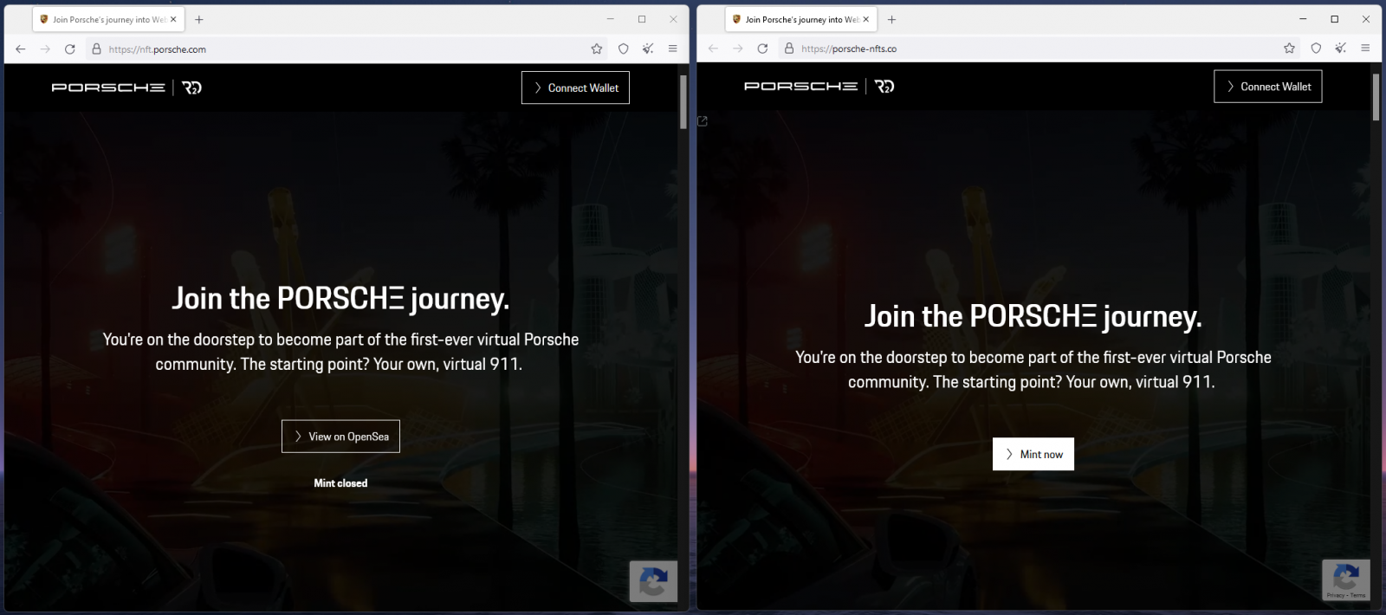The height and width of the screenshot is (615, 1386).
Task: Open new tab in right browser window
Action: click(892, 19)
